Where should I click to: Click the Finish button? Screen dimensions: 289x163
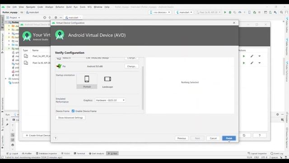point(229,138)
